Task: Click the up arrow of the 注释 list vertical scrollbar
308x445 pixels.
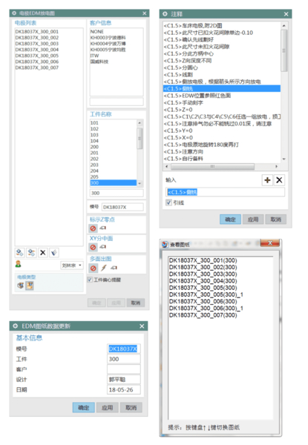Action: point(284,25)
